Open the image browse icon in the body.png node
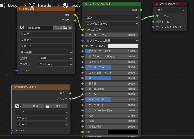 [x=23, y=28]
